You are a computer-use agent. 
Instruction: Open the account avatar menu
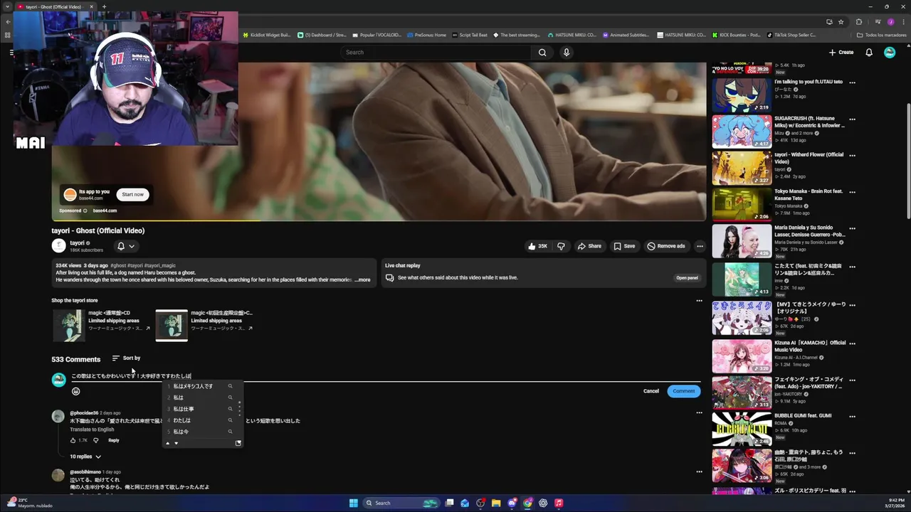[890, 52]
